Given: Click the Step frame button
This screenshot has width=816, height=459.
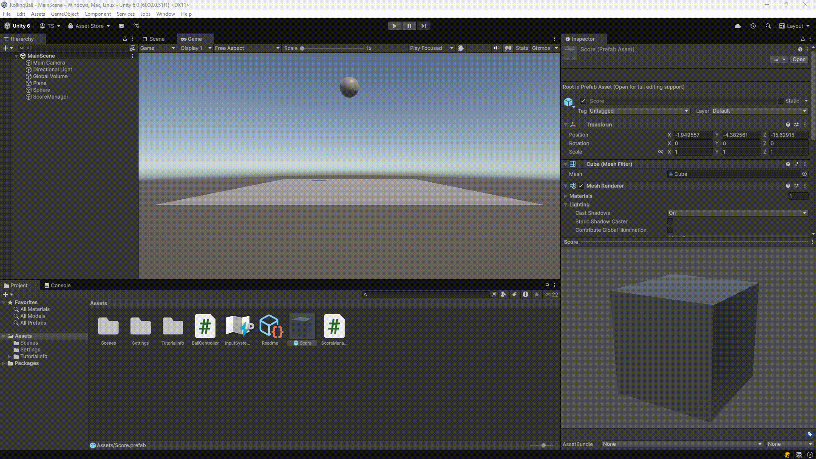Looking at the screenshot, I should [423, 26].
